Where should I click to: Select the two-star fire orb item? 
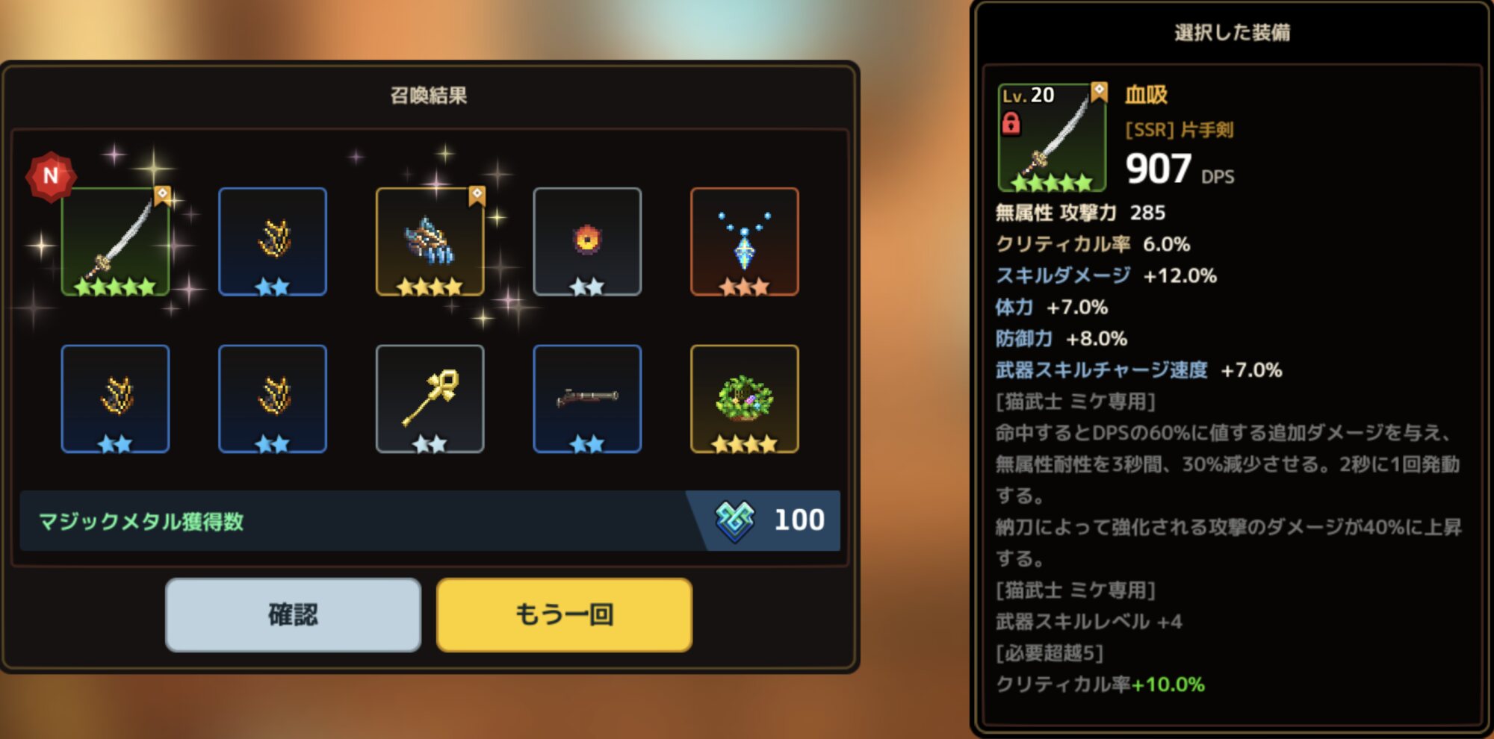pyautogui.click(x=587, y=242)
